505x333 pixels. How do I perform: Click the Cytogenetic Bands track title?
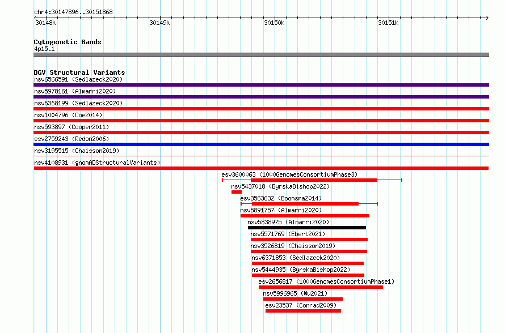(68, 42)
